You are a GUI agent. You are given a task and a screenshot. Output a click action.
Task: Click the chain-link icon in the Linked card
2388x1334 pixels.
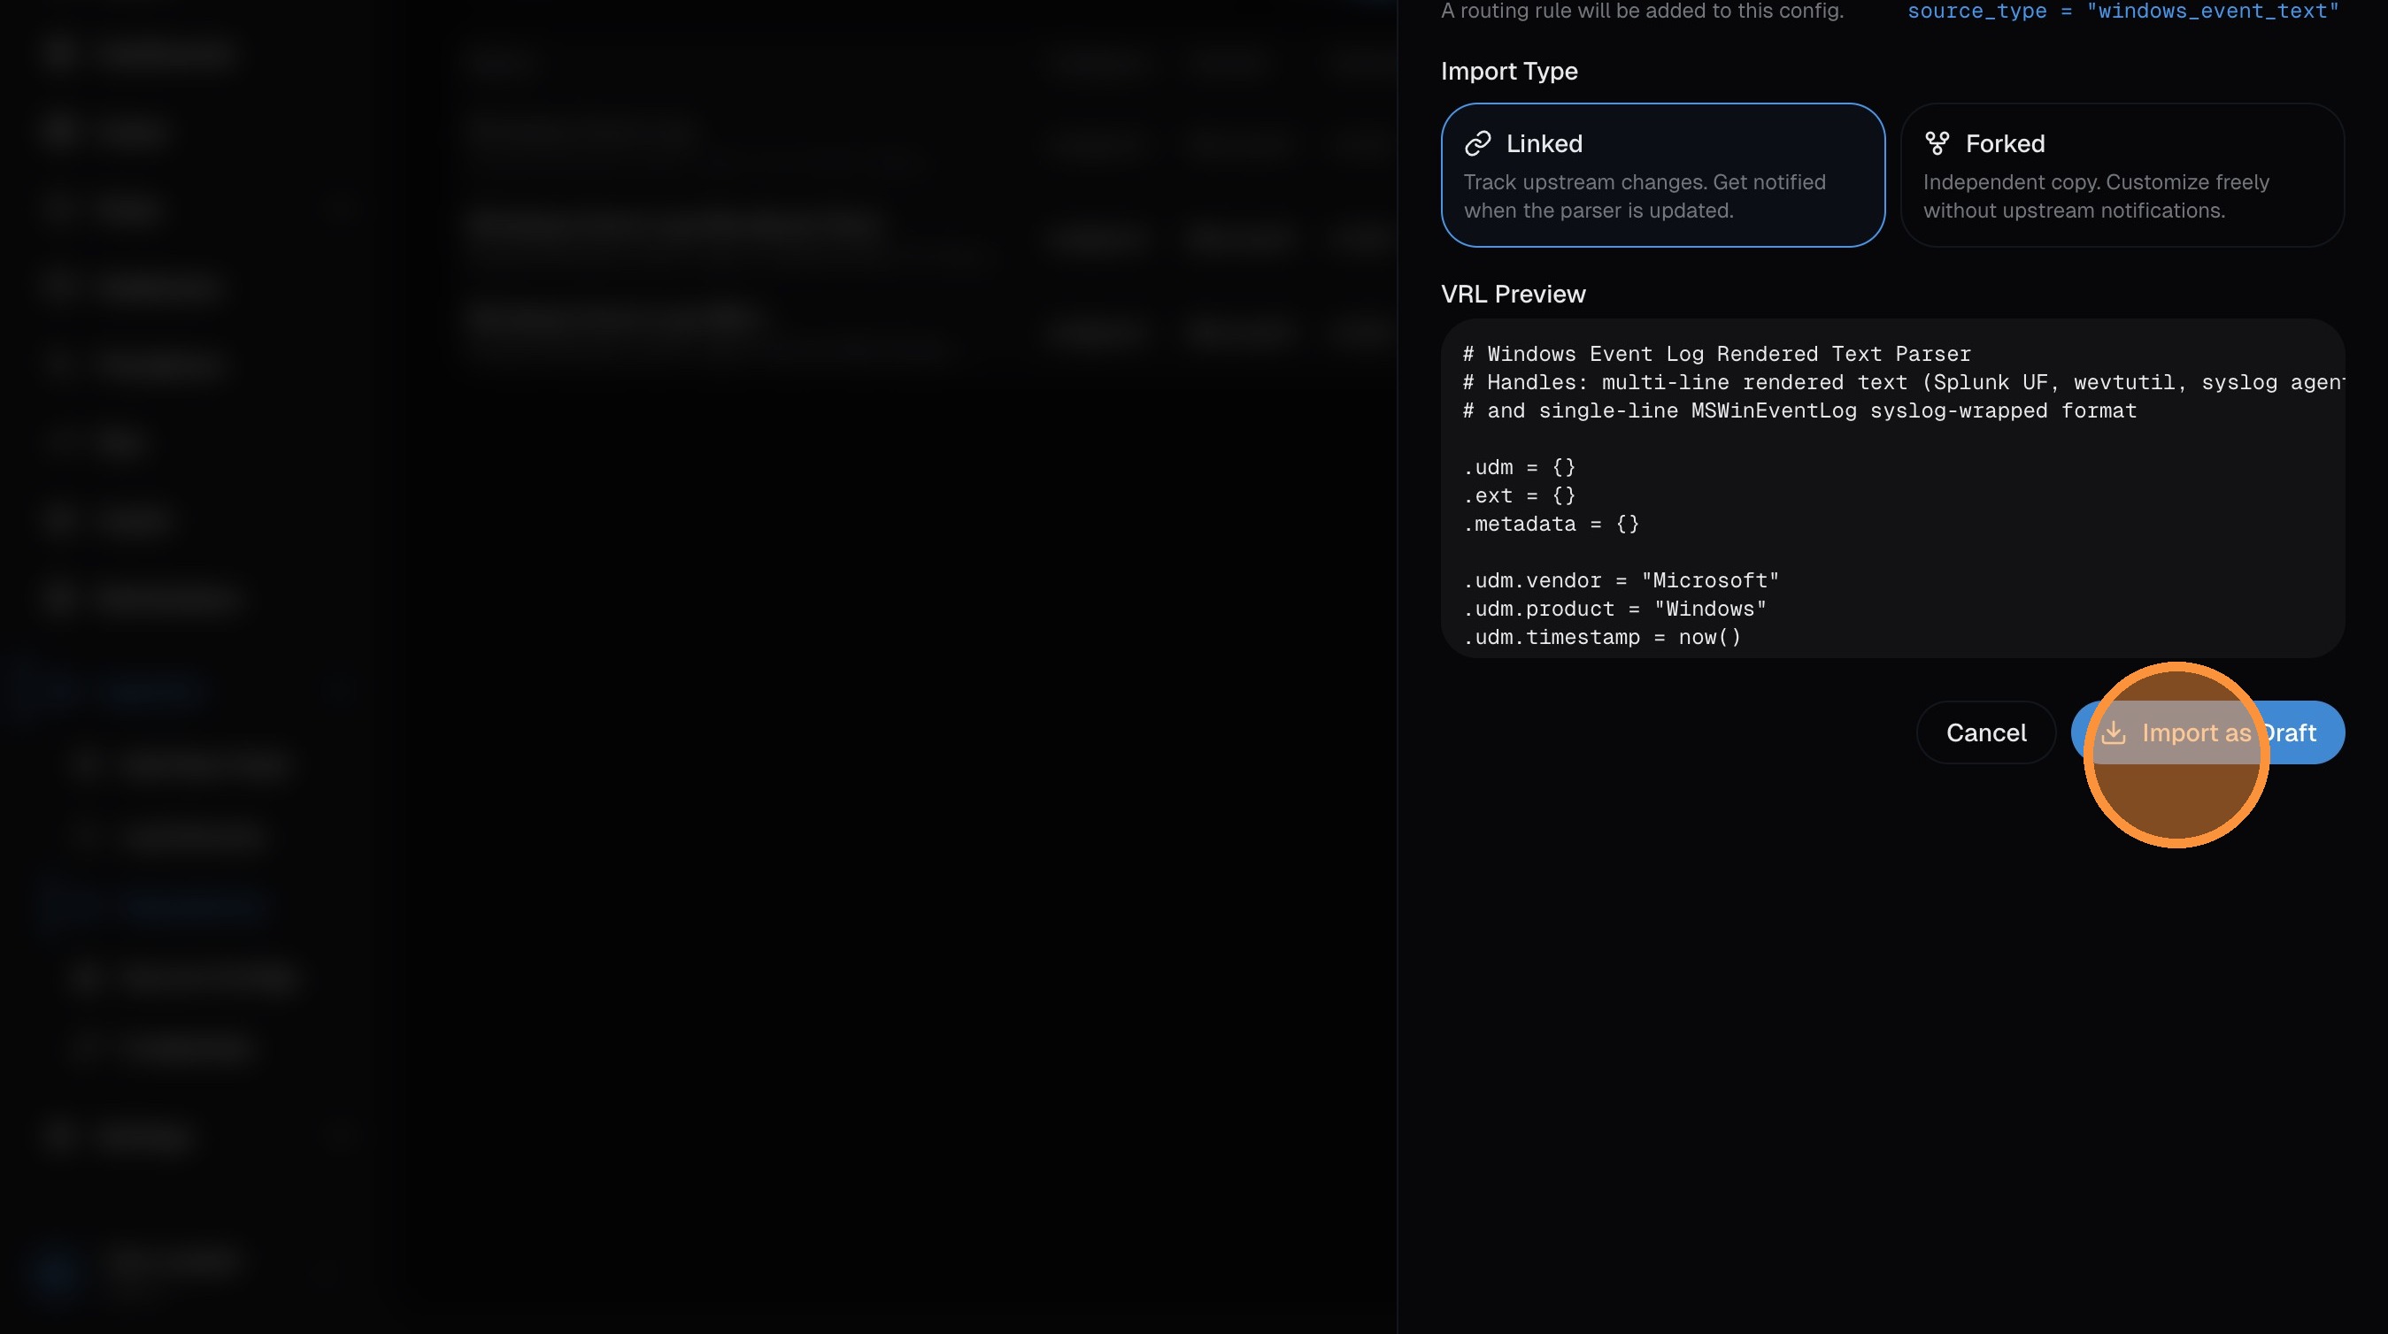1479,142
